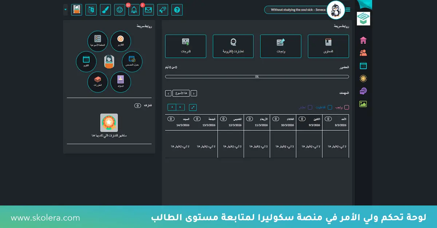Click the language translation icon

[91, 10]
